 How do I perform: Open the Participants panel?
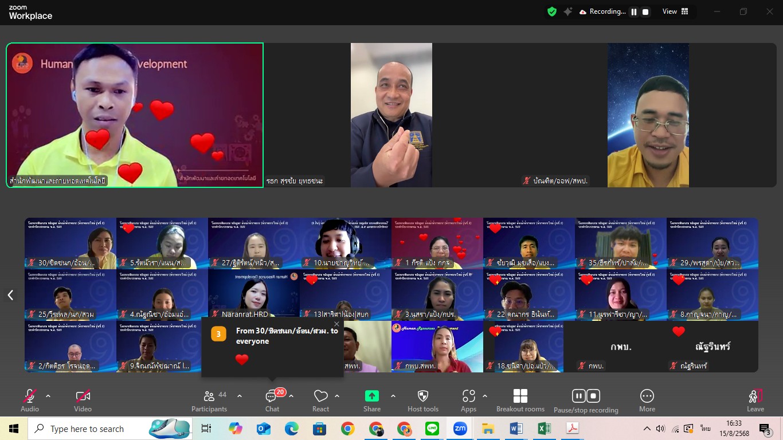point(209,400)
